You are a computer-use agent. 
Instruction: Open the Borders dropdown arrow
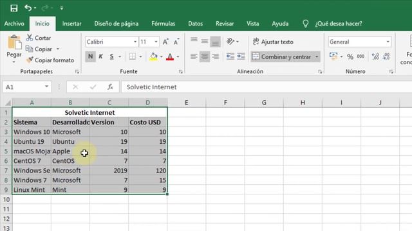[140, 56]
